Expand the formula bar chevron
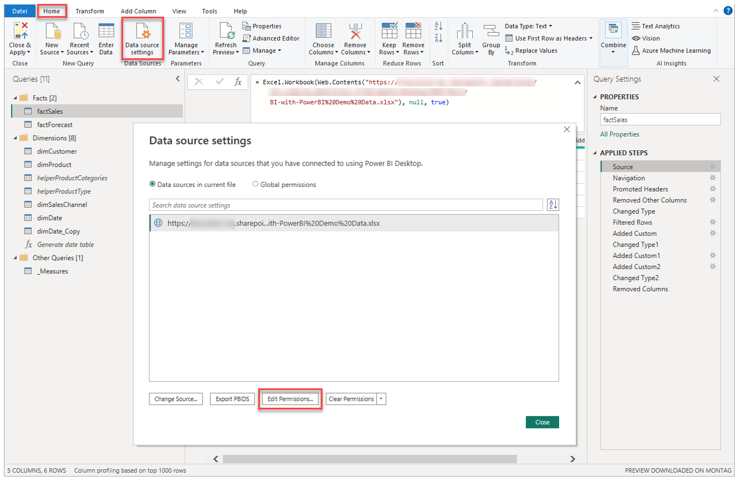 point(578,83)
